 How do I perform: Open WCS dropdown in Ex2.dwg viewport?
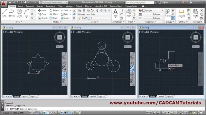(x=60, y=47)
